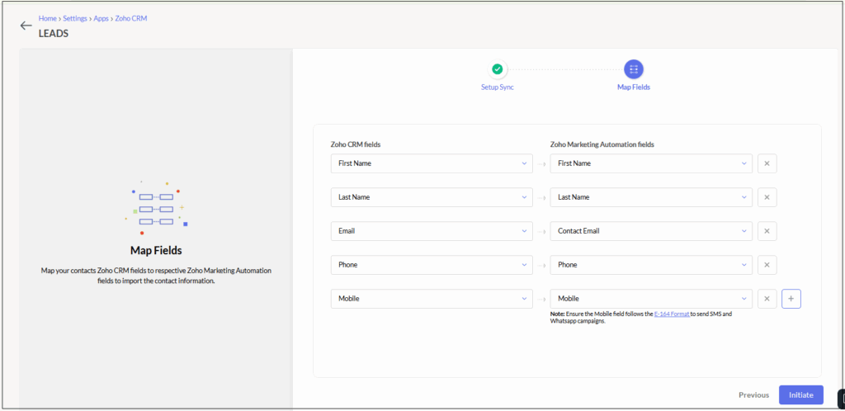The width and height of the screenshot is (845, 411).
Task: Click the Previous button
Action: coord(753,395)
